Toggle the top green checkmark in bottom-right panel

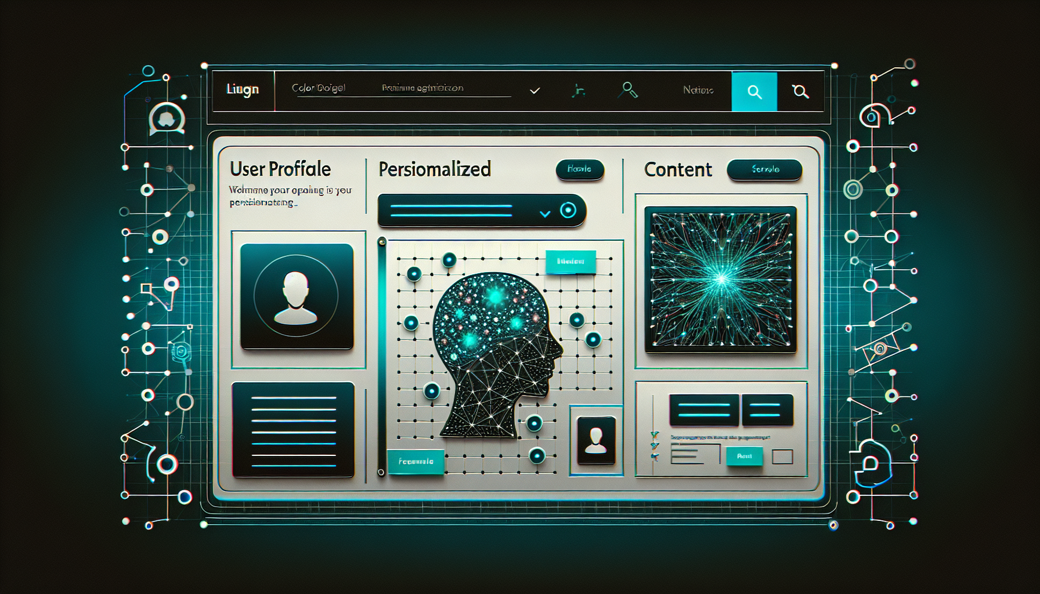[655, 434]
